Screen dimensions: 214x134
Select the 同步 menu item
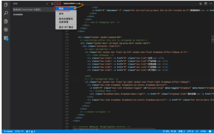66,9
